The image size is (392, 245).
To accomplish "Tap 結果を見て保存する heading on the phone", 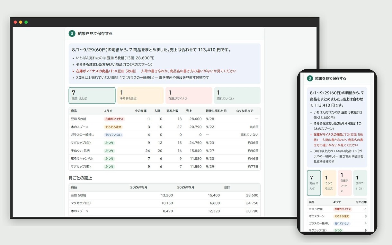I will (x=331, y=78).
